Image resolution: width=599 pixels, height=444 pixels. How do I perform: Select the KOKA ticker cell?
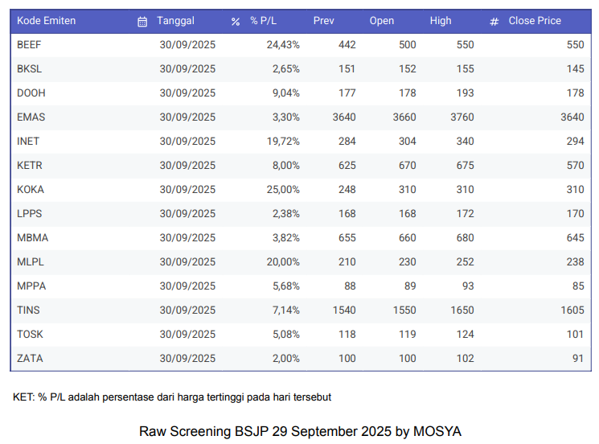pos(31,190)
